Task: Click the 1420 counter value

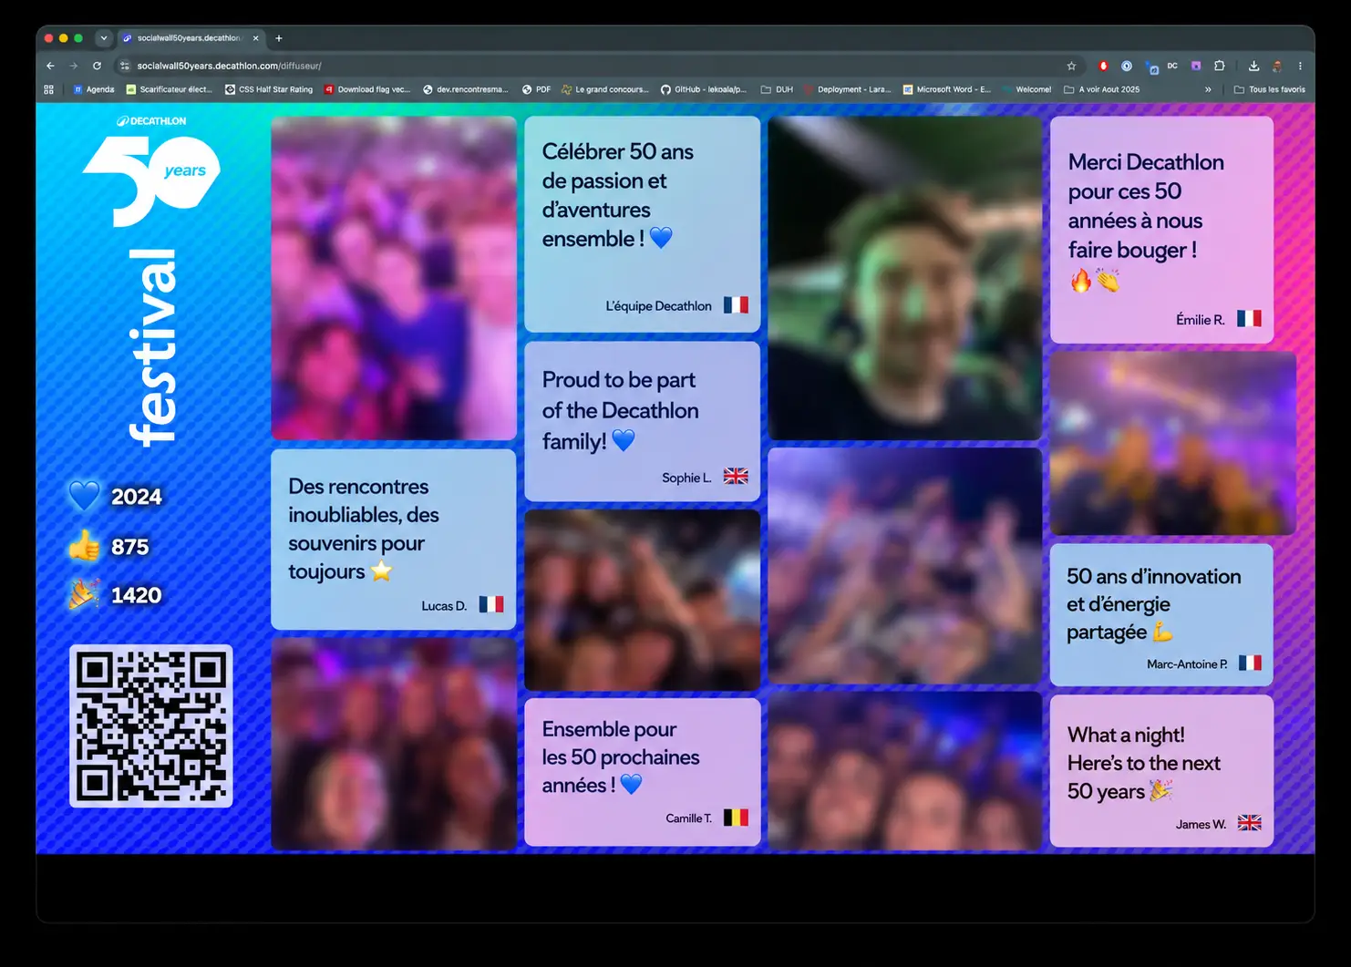Action: [x=137, y=595]
